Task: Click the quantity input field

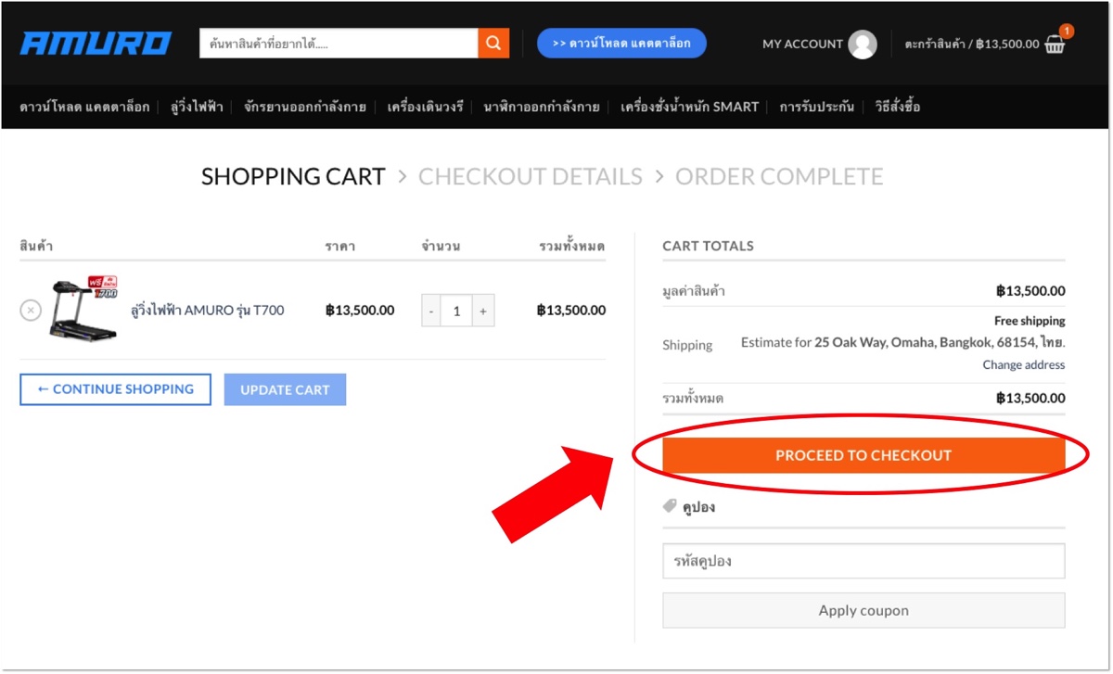Action: pyautogui.click(x=456, y=311)
